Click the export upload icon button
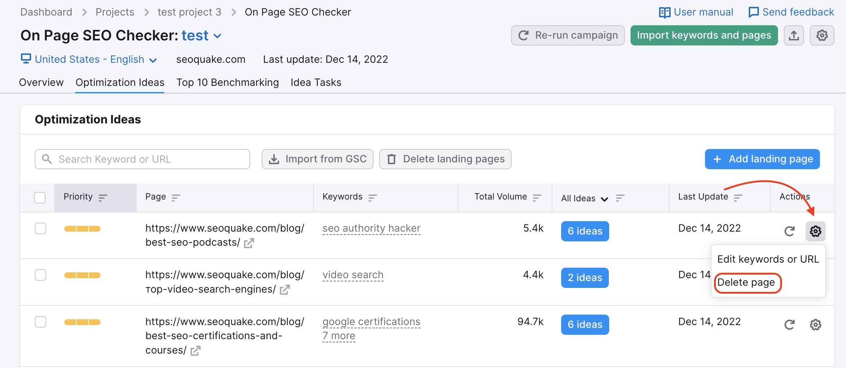 pos(794,35)
